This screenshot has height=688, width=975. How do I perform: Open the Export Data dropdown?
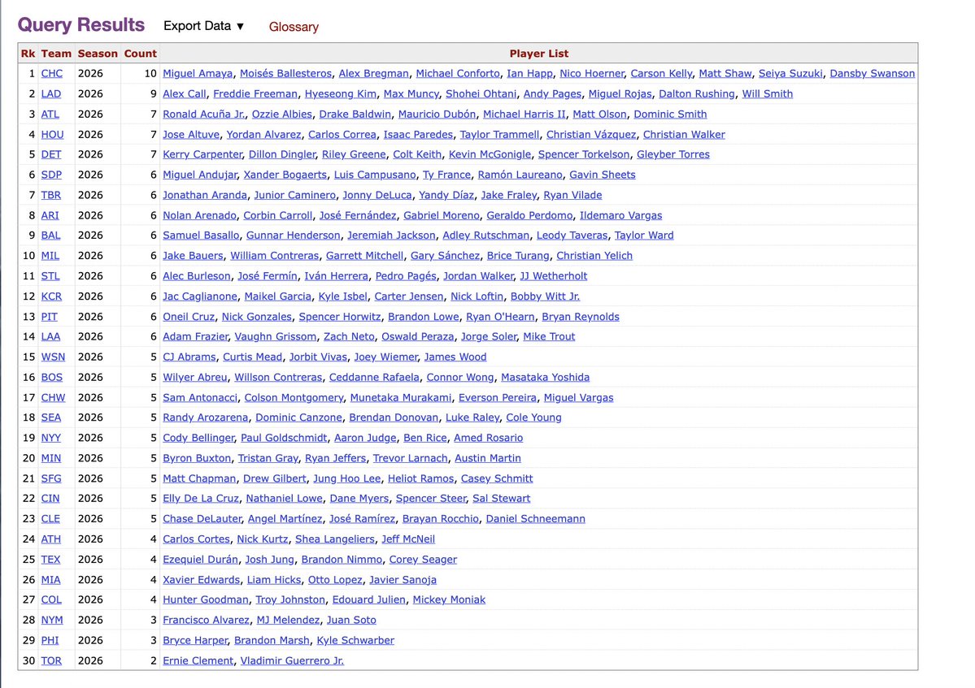(203, 26)
